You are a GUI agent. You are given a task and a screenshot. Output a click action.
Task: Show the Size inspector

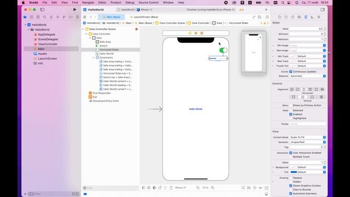point(312,17)
